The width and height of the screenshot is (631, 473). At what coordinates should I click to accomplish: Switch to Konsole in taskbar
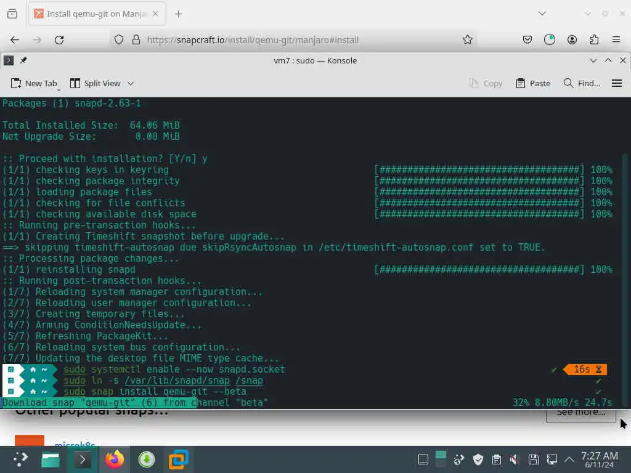tap(83, 459)
